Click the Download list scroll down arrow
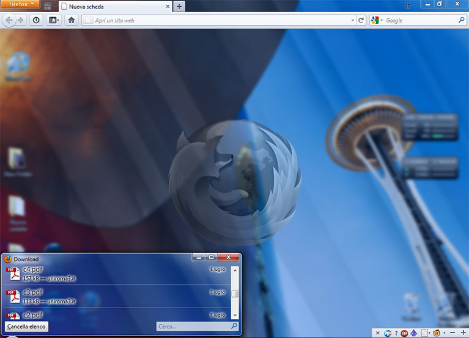This screenshot has width=469, height=338. pos(235,315)
